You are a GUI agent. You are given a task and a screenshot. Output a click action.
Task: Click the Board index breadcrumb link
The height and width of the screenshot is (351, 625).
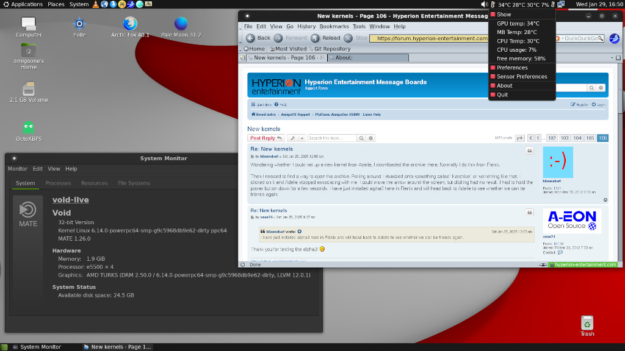click(264, 115)
